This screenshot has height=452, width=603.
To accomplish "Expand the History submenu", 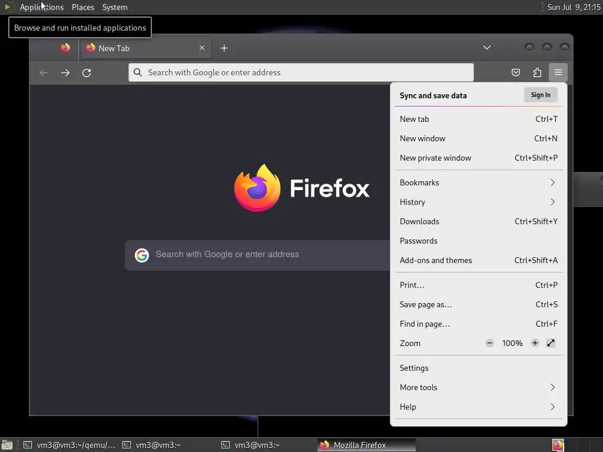I will 478,202.
